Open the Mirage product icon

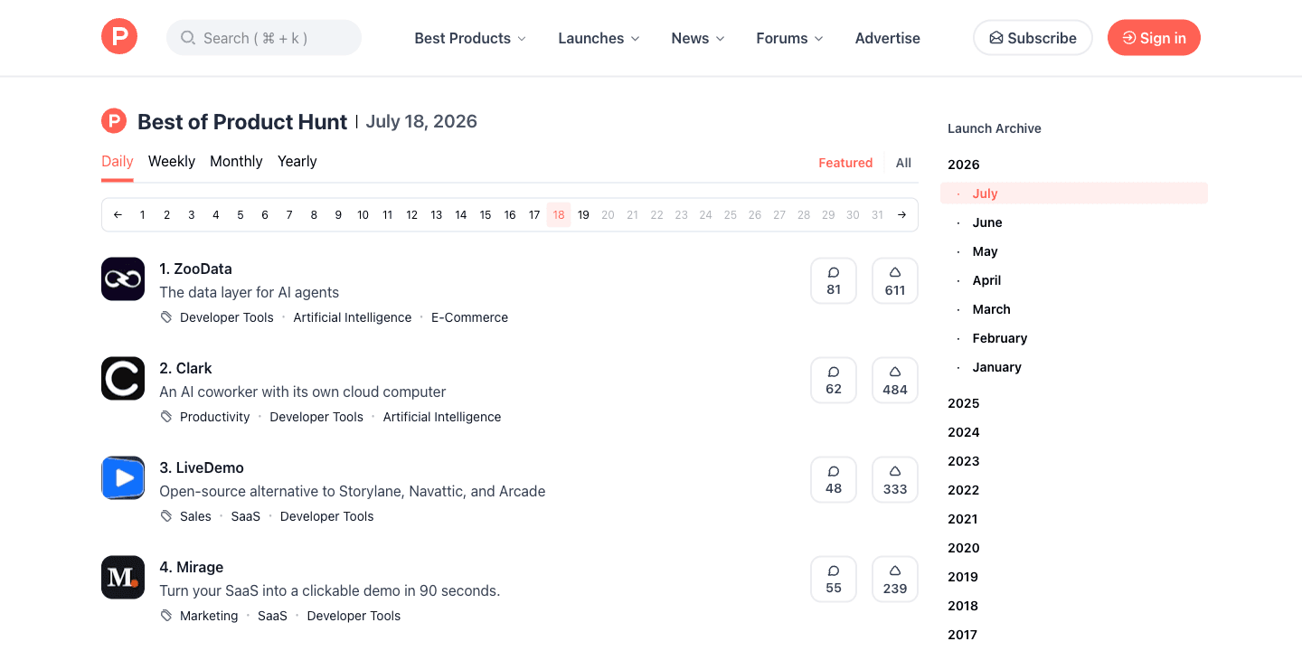[123, 577]
